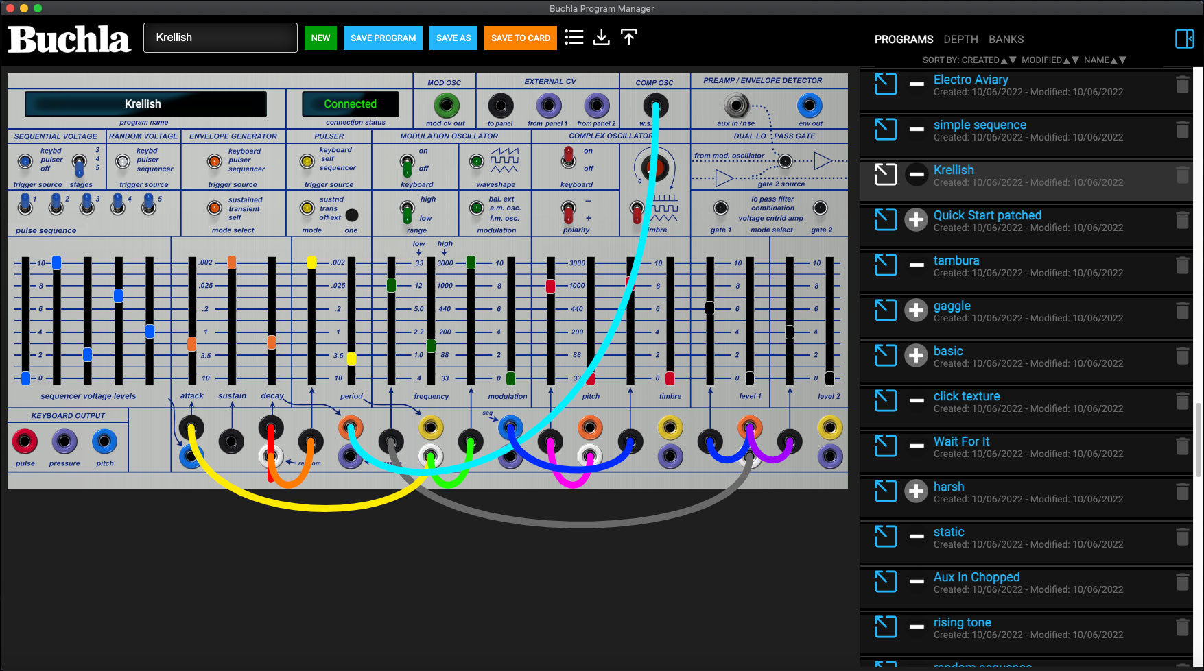This screenshot has height=671, width=1204.
Task: Click the download icon in top toolbar
Action: 602,37
